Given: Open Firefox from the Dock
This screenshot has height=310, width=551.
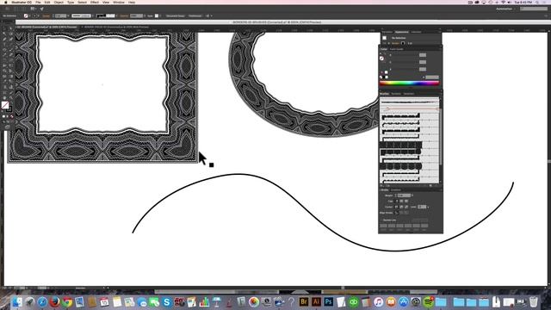Looking at the screenshot, I should coord(54,301).
